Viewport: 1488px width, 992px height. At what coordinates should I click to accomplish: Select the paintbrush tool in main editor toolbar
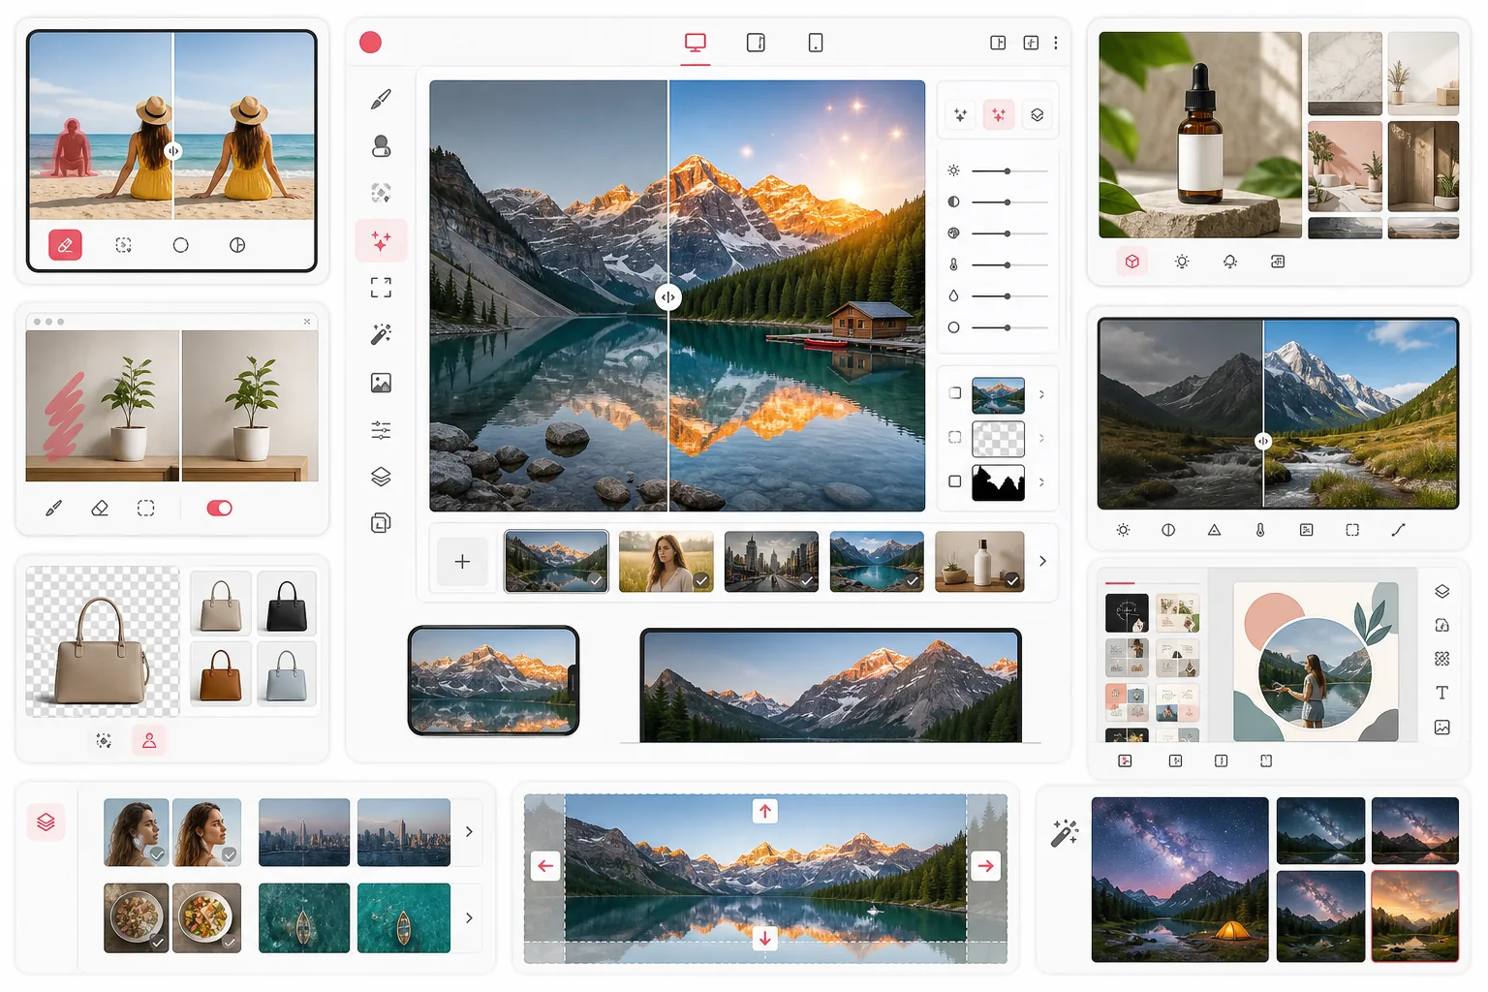[x=381, y=99]
